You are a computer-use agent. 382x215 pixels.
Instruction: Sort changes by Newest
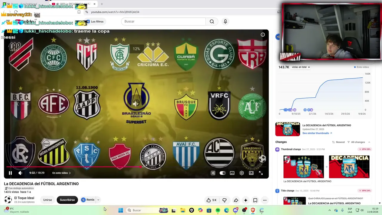click(x=338, y=142)
